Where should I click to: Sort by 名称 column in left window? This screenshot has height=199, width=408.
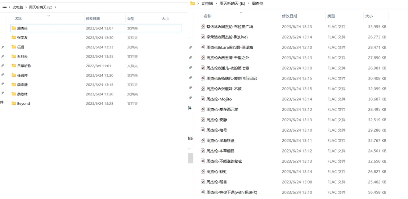(18, 19)
